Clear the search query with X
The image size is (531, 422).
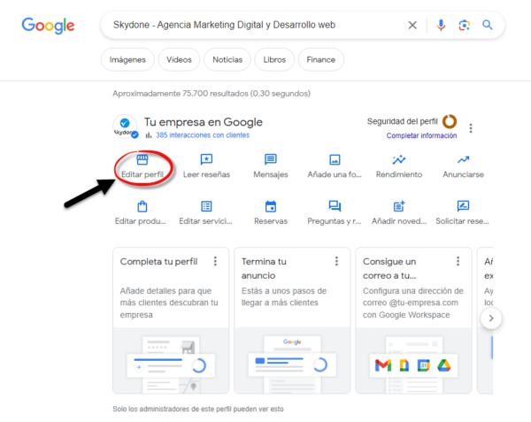coord(412,25)
